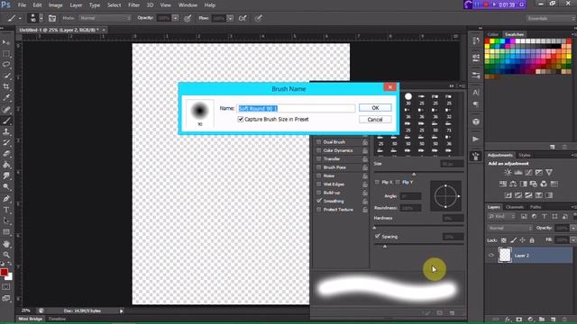The width and height of the screenshot is (577, 324).
Task: Open the Filter menu
Action: [x=134, y=5]
